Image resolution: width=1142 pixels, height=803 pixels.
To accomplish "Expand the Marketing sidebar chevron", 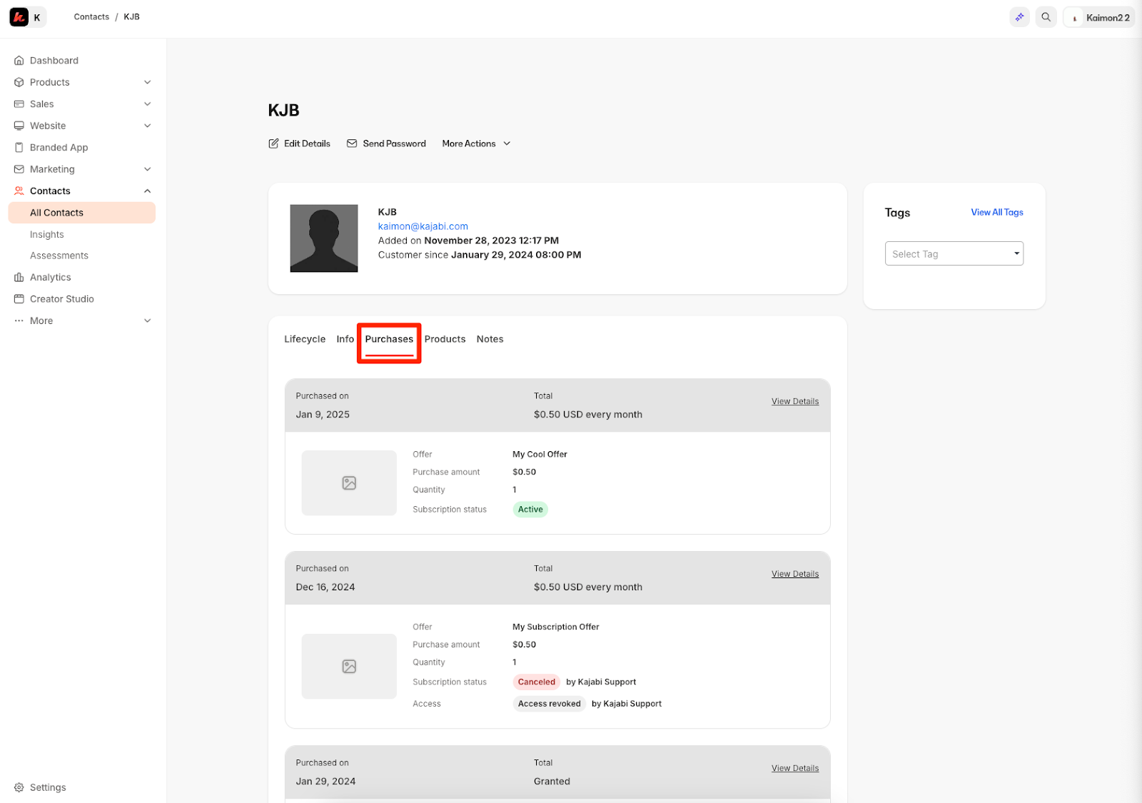I will point(148,169).
